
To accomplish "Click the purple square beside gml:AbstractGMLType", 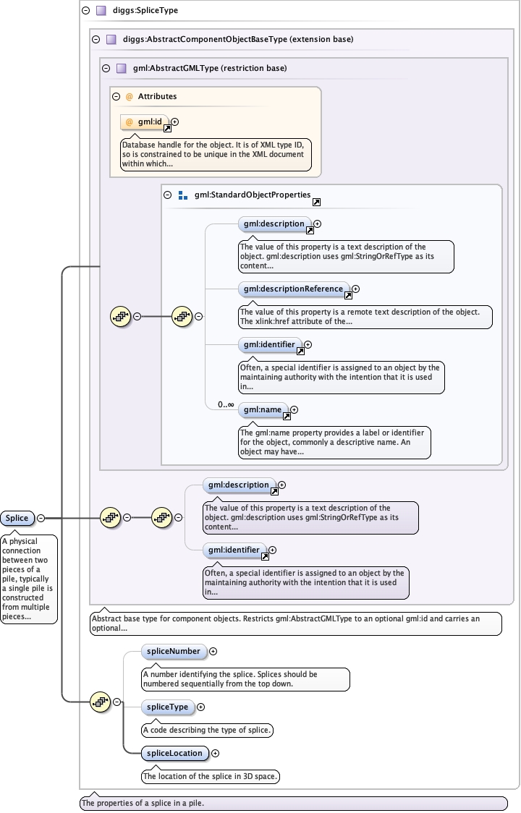I will pos(122,69).
